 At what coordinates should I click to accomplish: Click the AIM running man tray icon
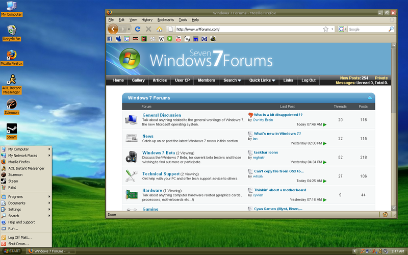[380, 251]
